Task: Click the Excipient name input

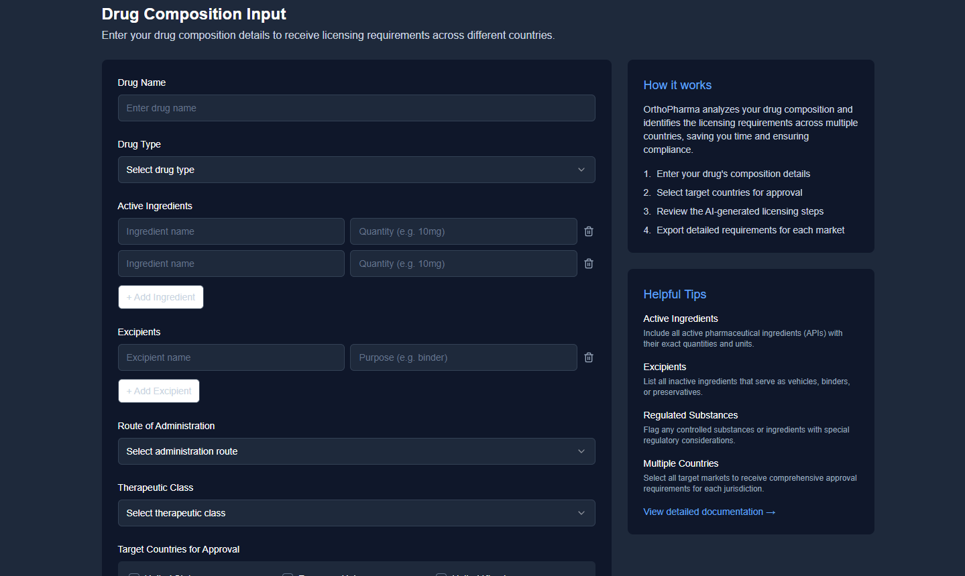Action: click(x=231, y=357)
